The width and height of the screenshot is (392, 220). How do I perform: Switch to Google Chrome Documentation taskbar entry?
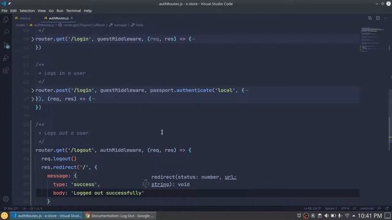pyautogui.click(x=120, y=216)
